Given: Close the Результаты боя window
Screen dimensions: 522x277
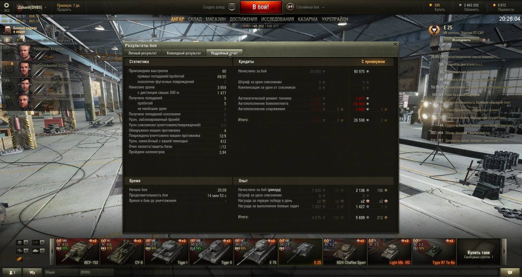Looking at the screenshot, I should (395, 45).
